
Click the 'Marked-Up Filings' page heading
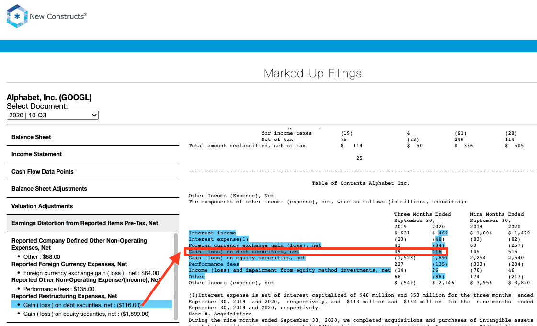tap(313, 73)
